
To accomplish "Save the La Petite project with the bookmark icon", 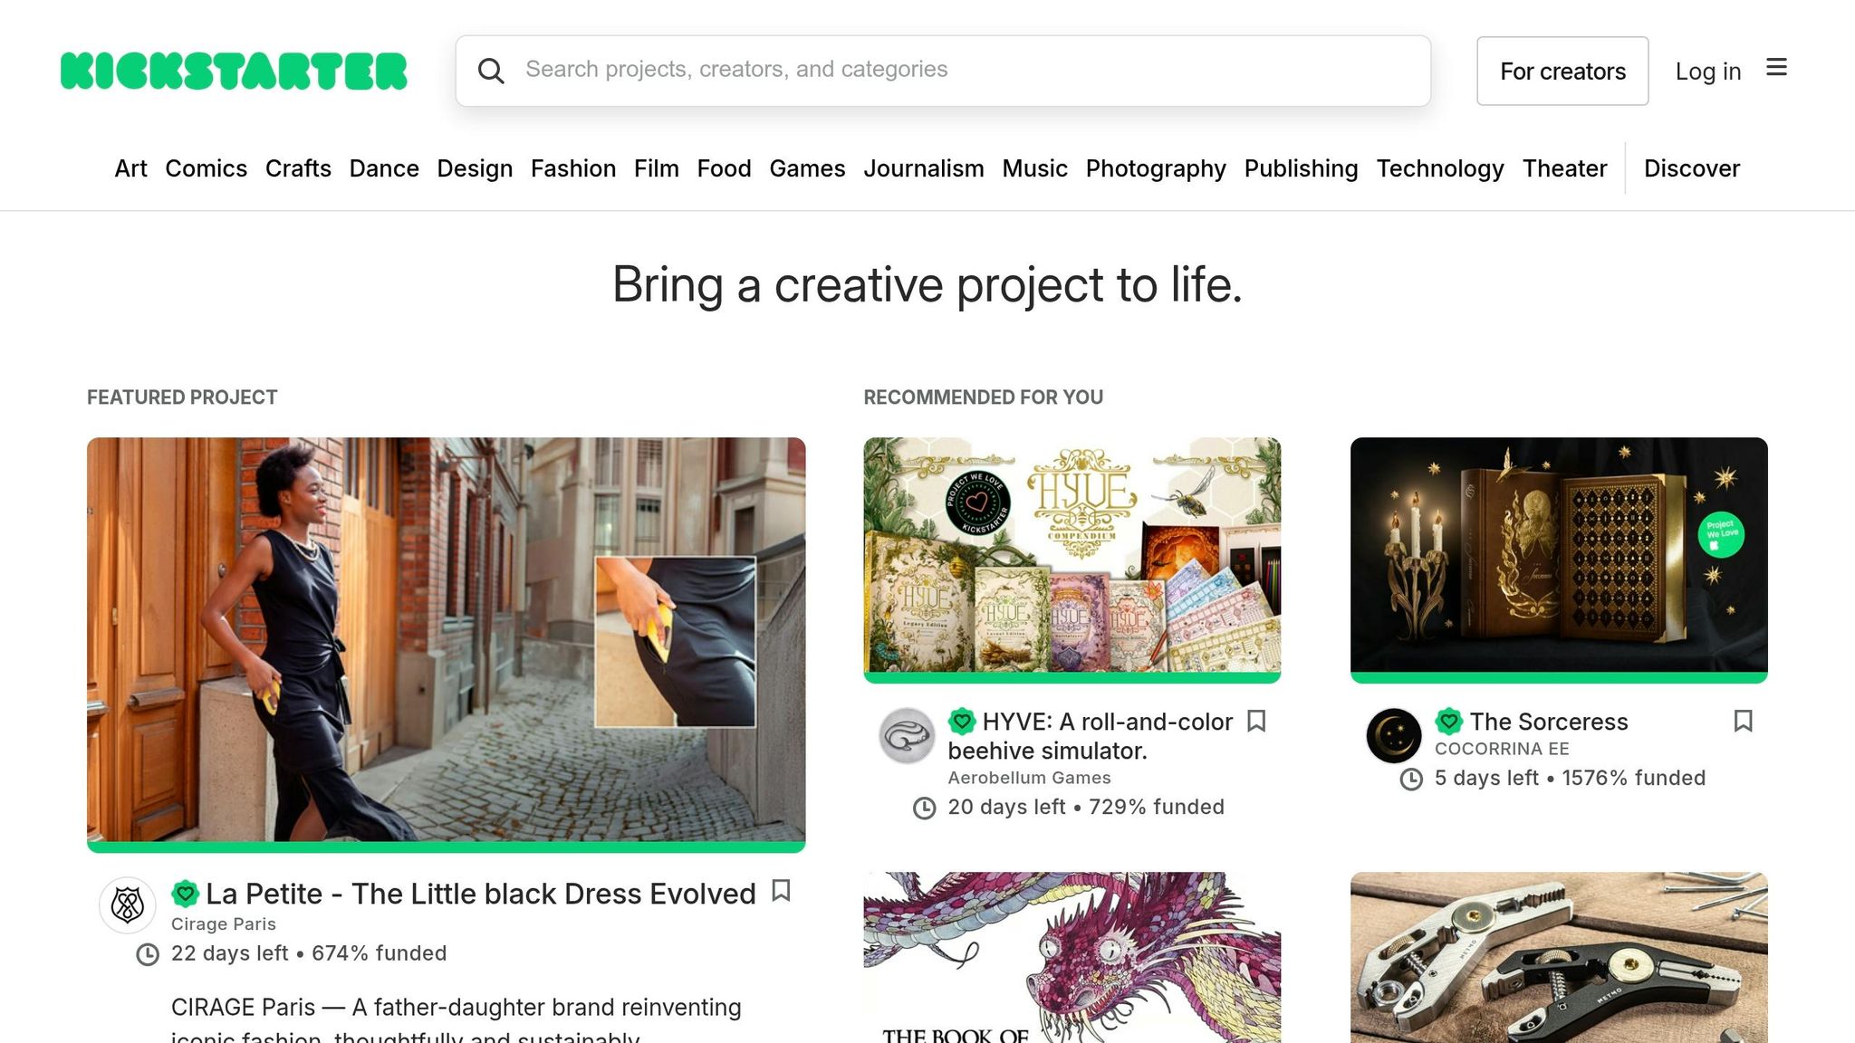I will pos(782,892).
